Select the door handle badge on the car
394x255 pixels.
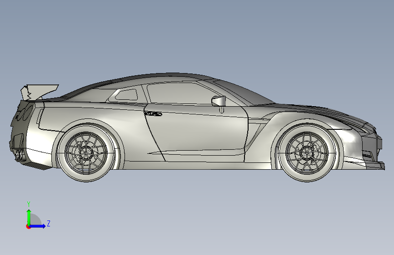click(x=153, y=114)
